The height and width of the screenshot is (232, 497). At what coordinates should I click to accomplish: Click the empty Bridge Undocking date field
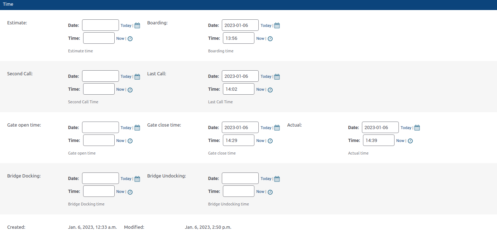click(240, 178)
